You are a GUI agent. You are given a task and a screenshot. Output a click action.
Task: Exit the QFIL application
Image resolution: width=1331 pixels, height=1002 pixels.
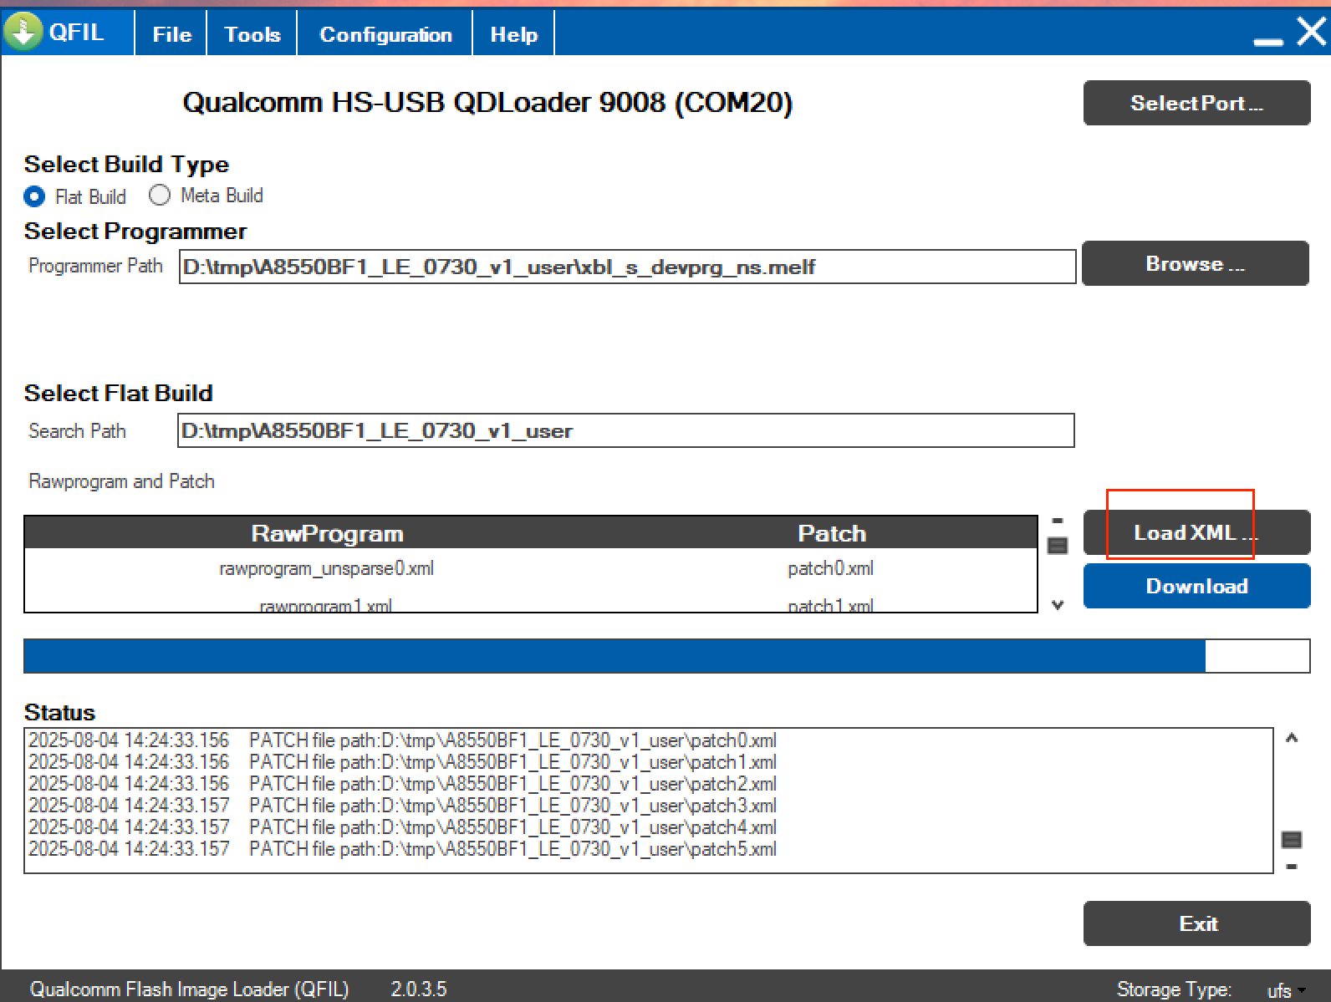[1196, 923]
